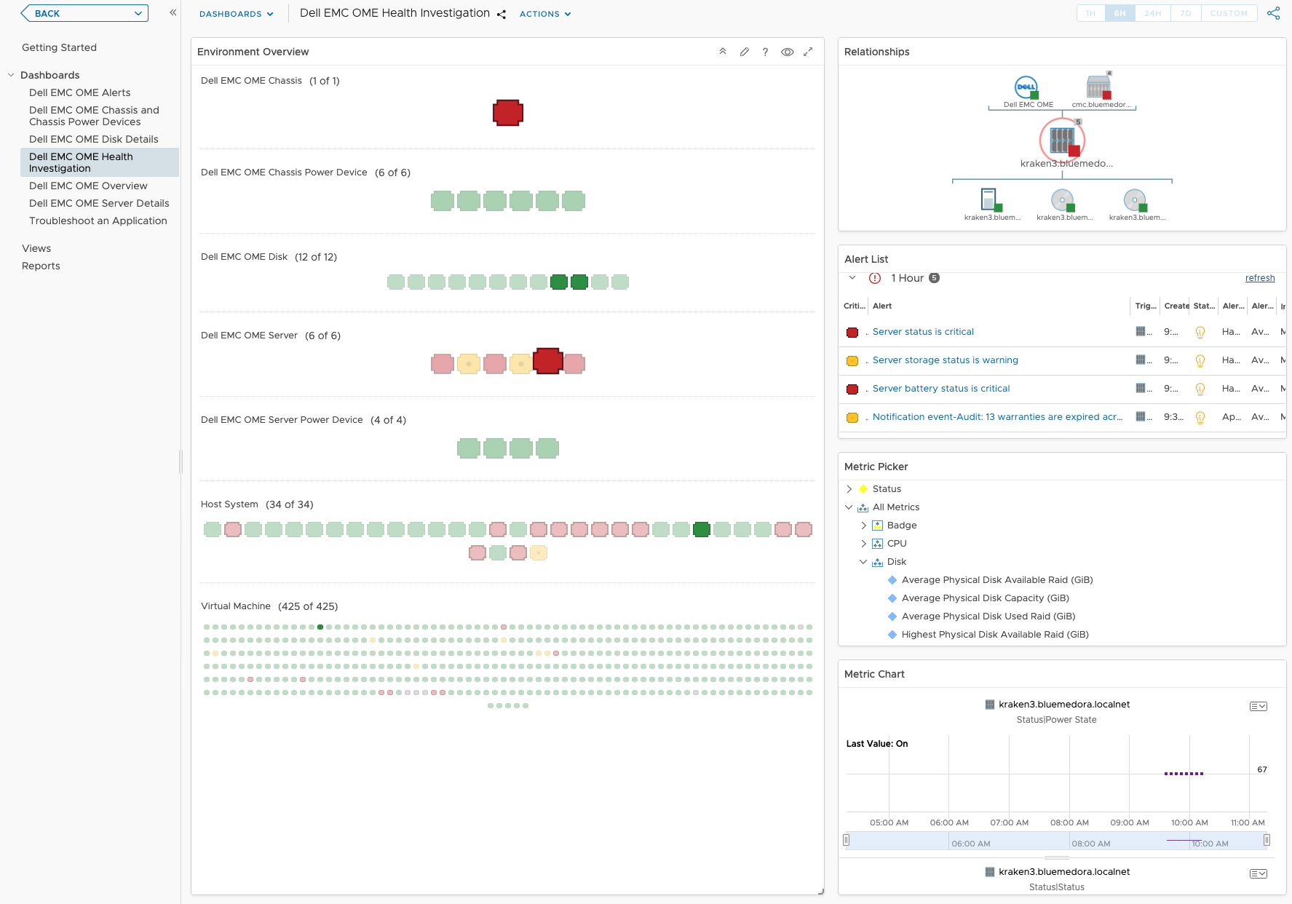Screen dimensions: 1292x904
Task: Select Highest Physical Disk Available Raid metric
Action: [995, 635]
